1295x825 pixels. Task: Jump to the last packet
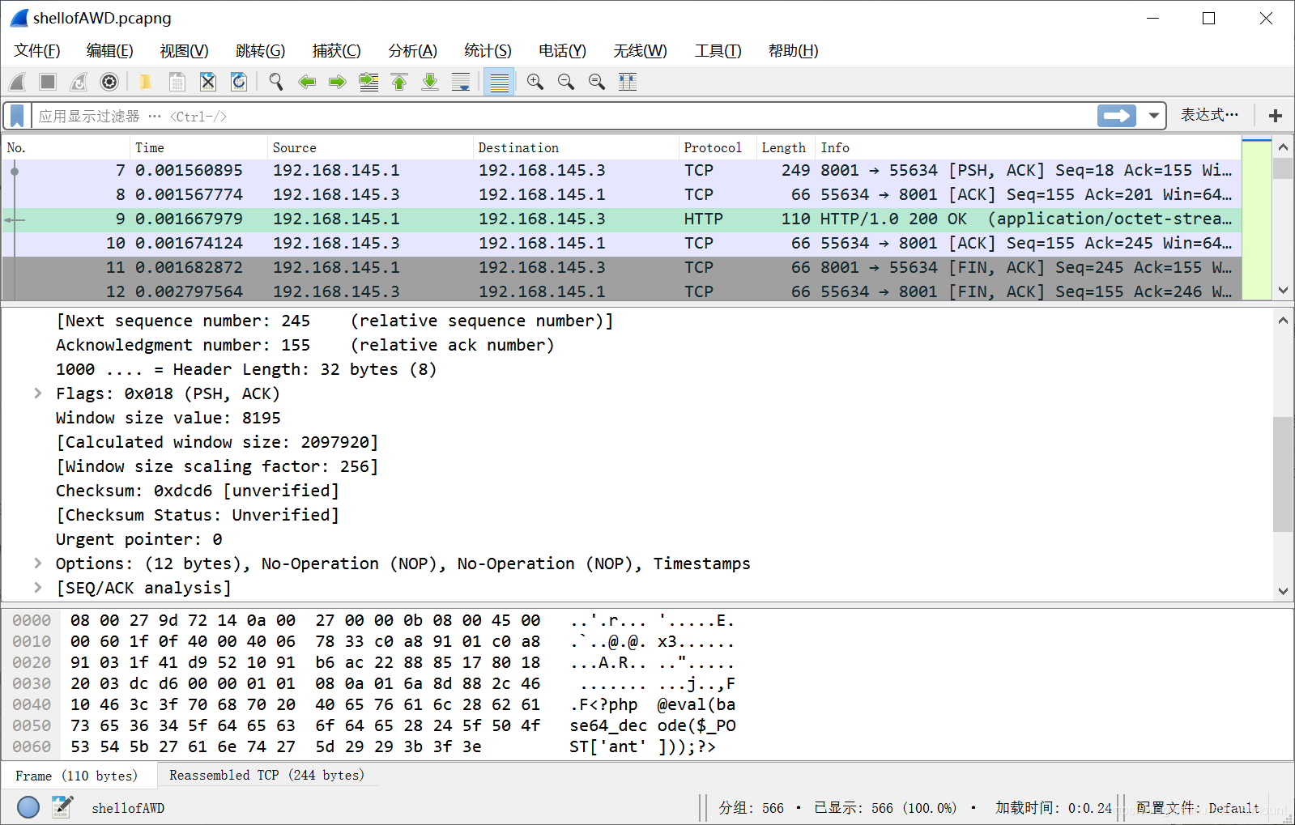click(430, 82)
